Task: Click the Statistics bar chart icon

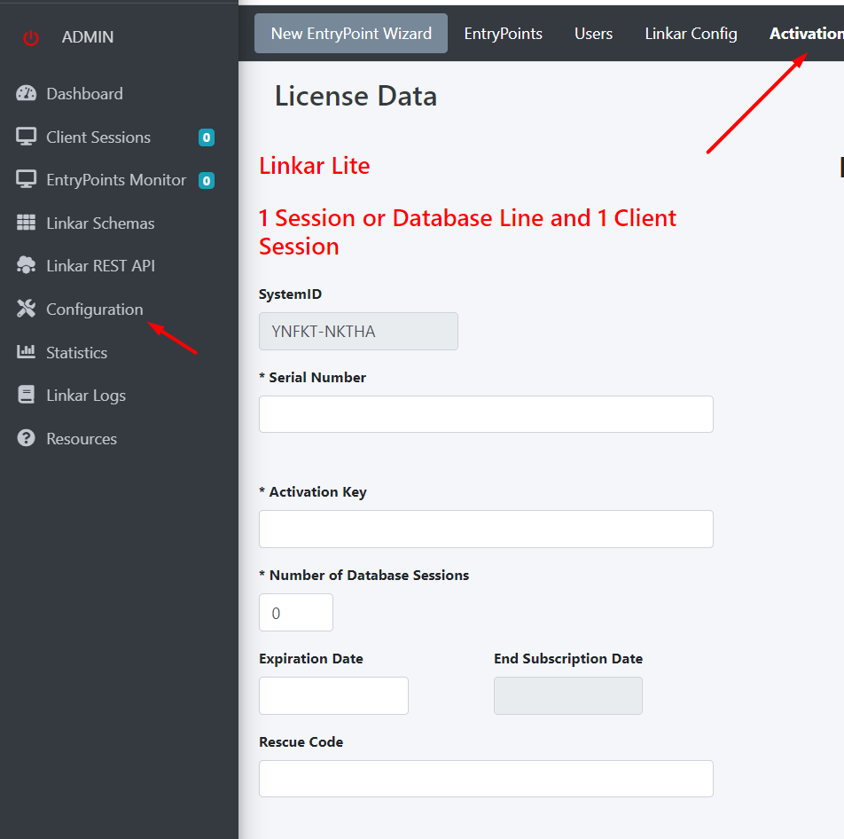Action: (x=26, y=351)
